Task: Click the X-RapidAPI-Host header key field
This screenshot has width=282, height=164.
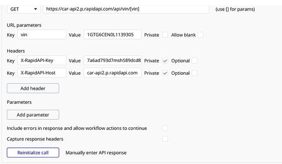Action: pyautogui.click(x=41, y=73)
